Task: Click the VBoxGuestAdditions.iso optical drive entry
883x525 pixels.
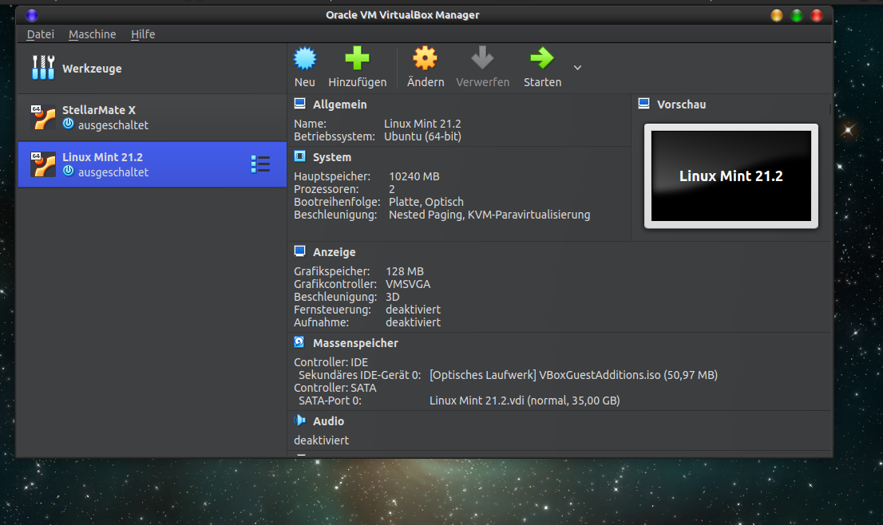Action: point(573,375)
